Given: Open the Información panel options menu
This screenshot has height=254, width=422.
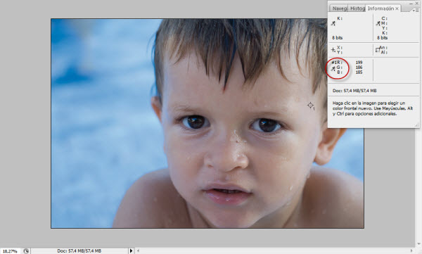Looking at the screenshot, I should (x=416, y=11).
